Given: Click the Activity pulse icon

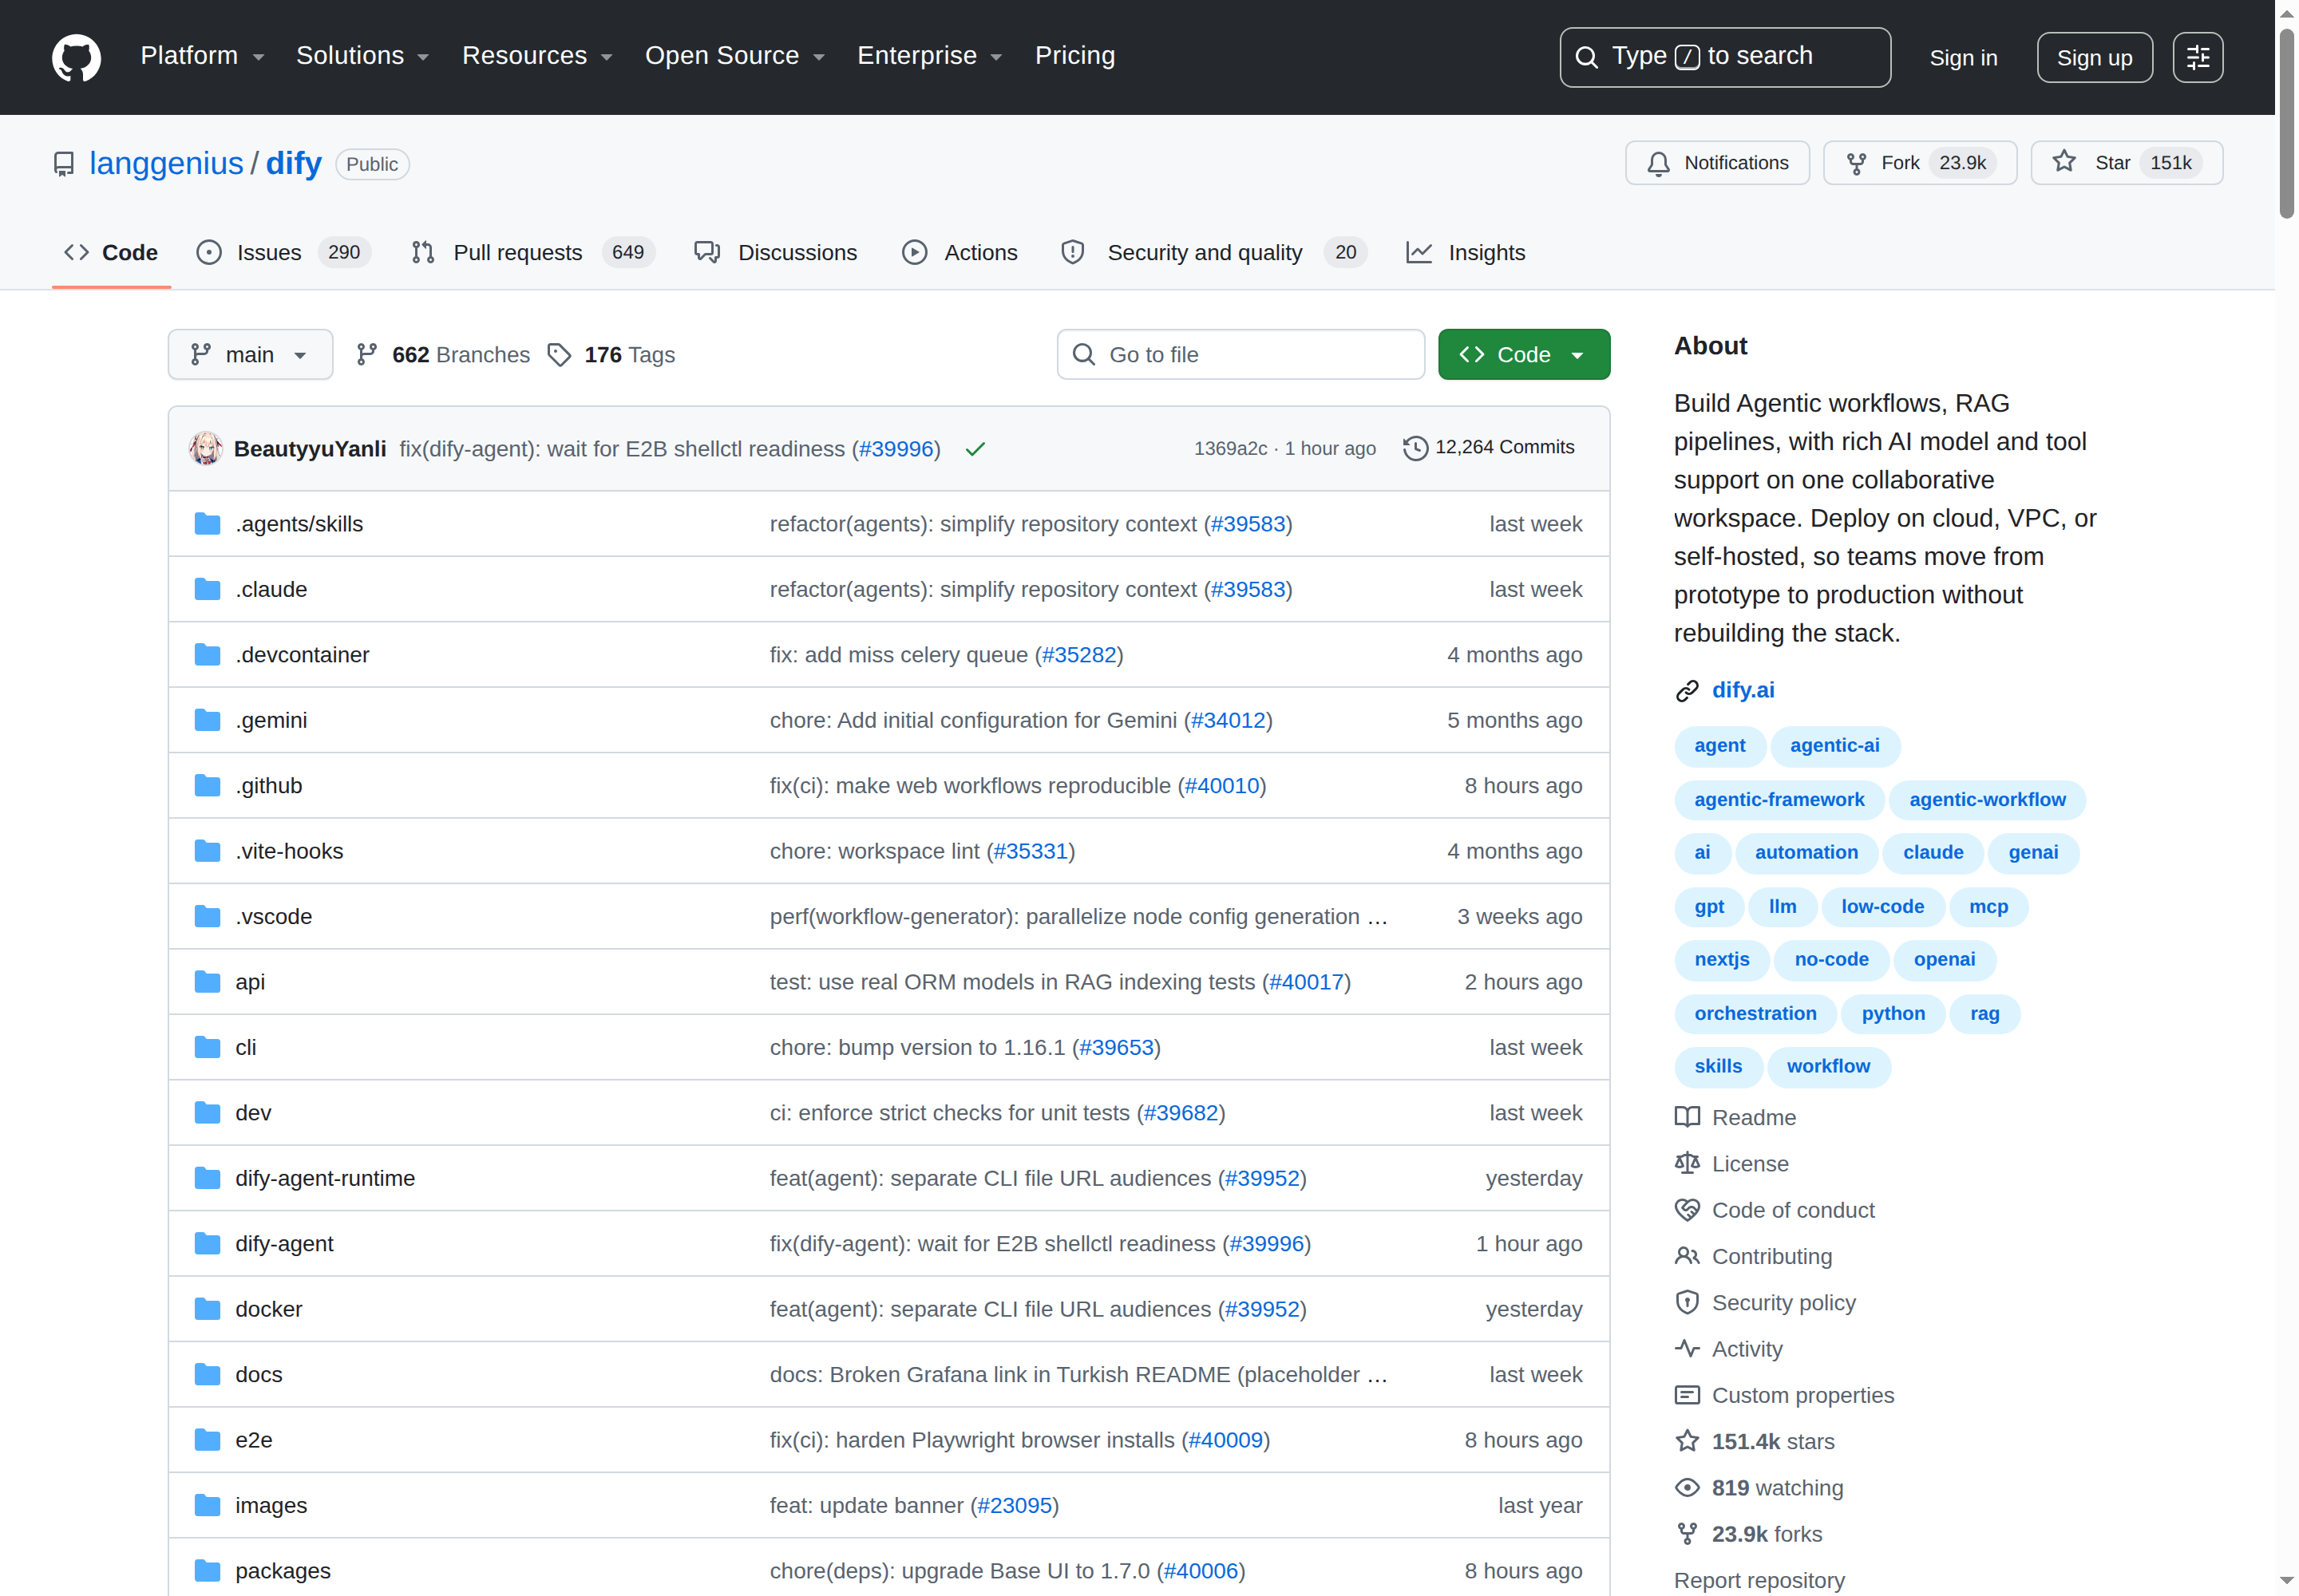Looking at the screenshot, I should (1687, 1348).
